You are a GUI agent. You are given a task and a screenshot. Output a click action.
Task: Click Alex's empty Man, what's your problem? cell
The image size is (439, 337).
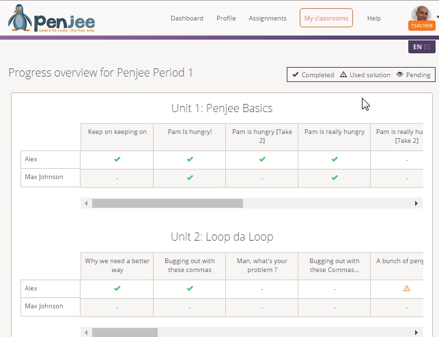click(261, 288)
